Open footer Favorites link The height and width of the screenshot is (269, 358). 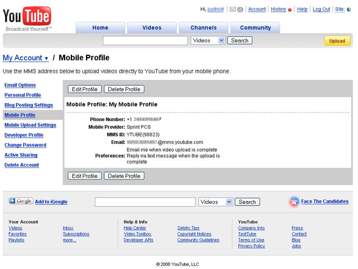pyautogui.click(x=17, y=234)
